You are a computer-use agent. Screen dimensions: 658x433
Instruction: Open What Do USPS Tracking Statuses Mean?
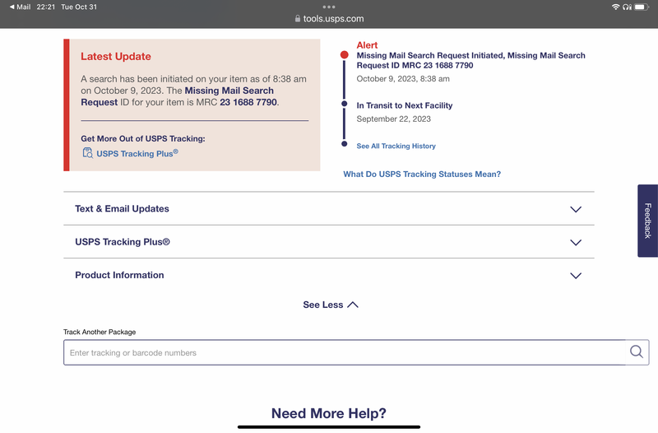tap(422, 175)
